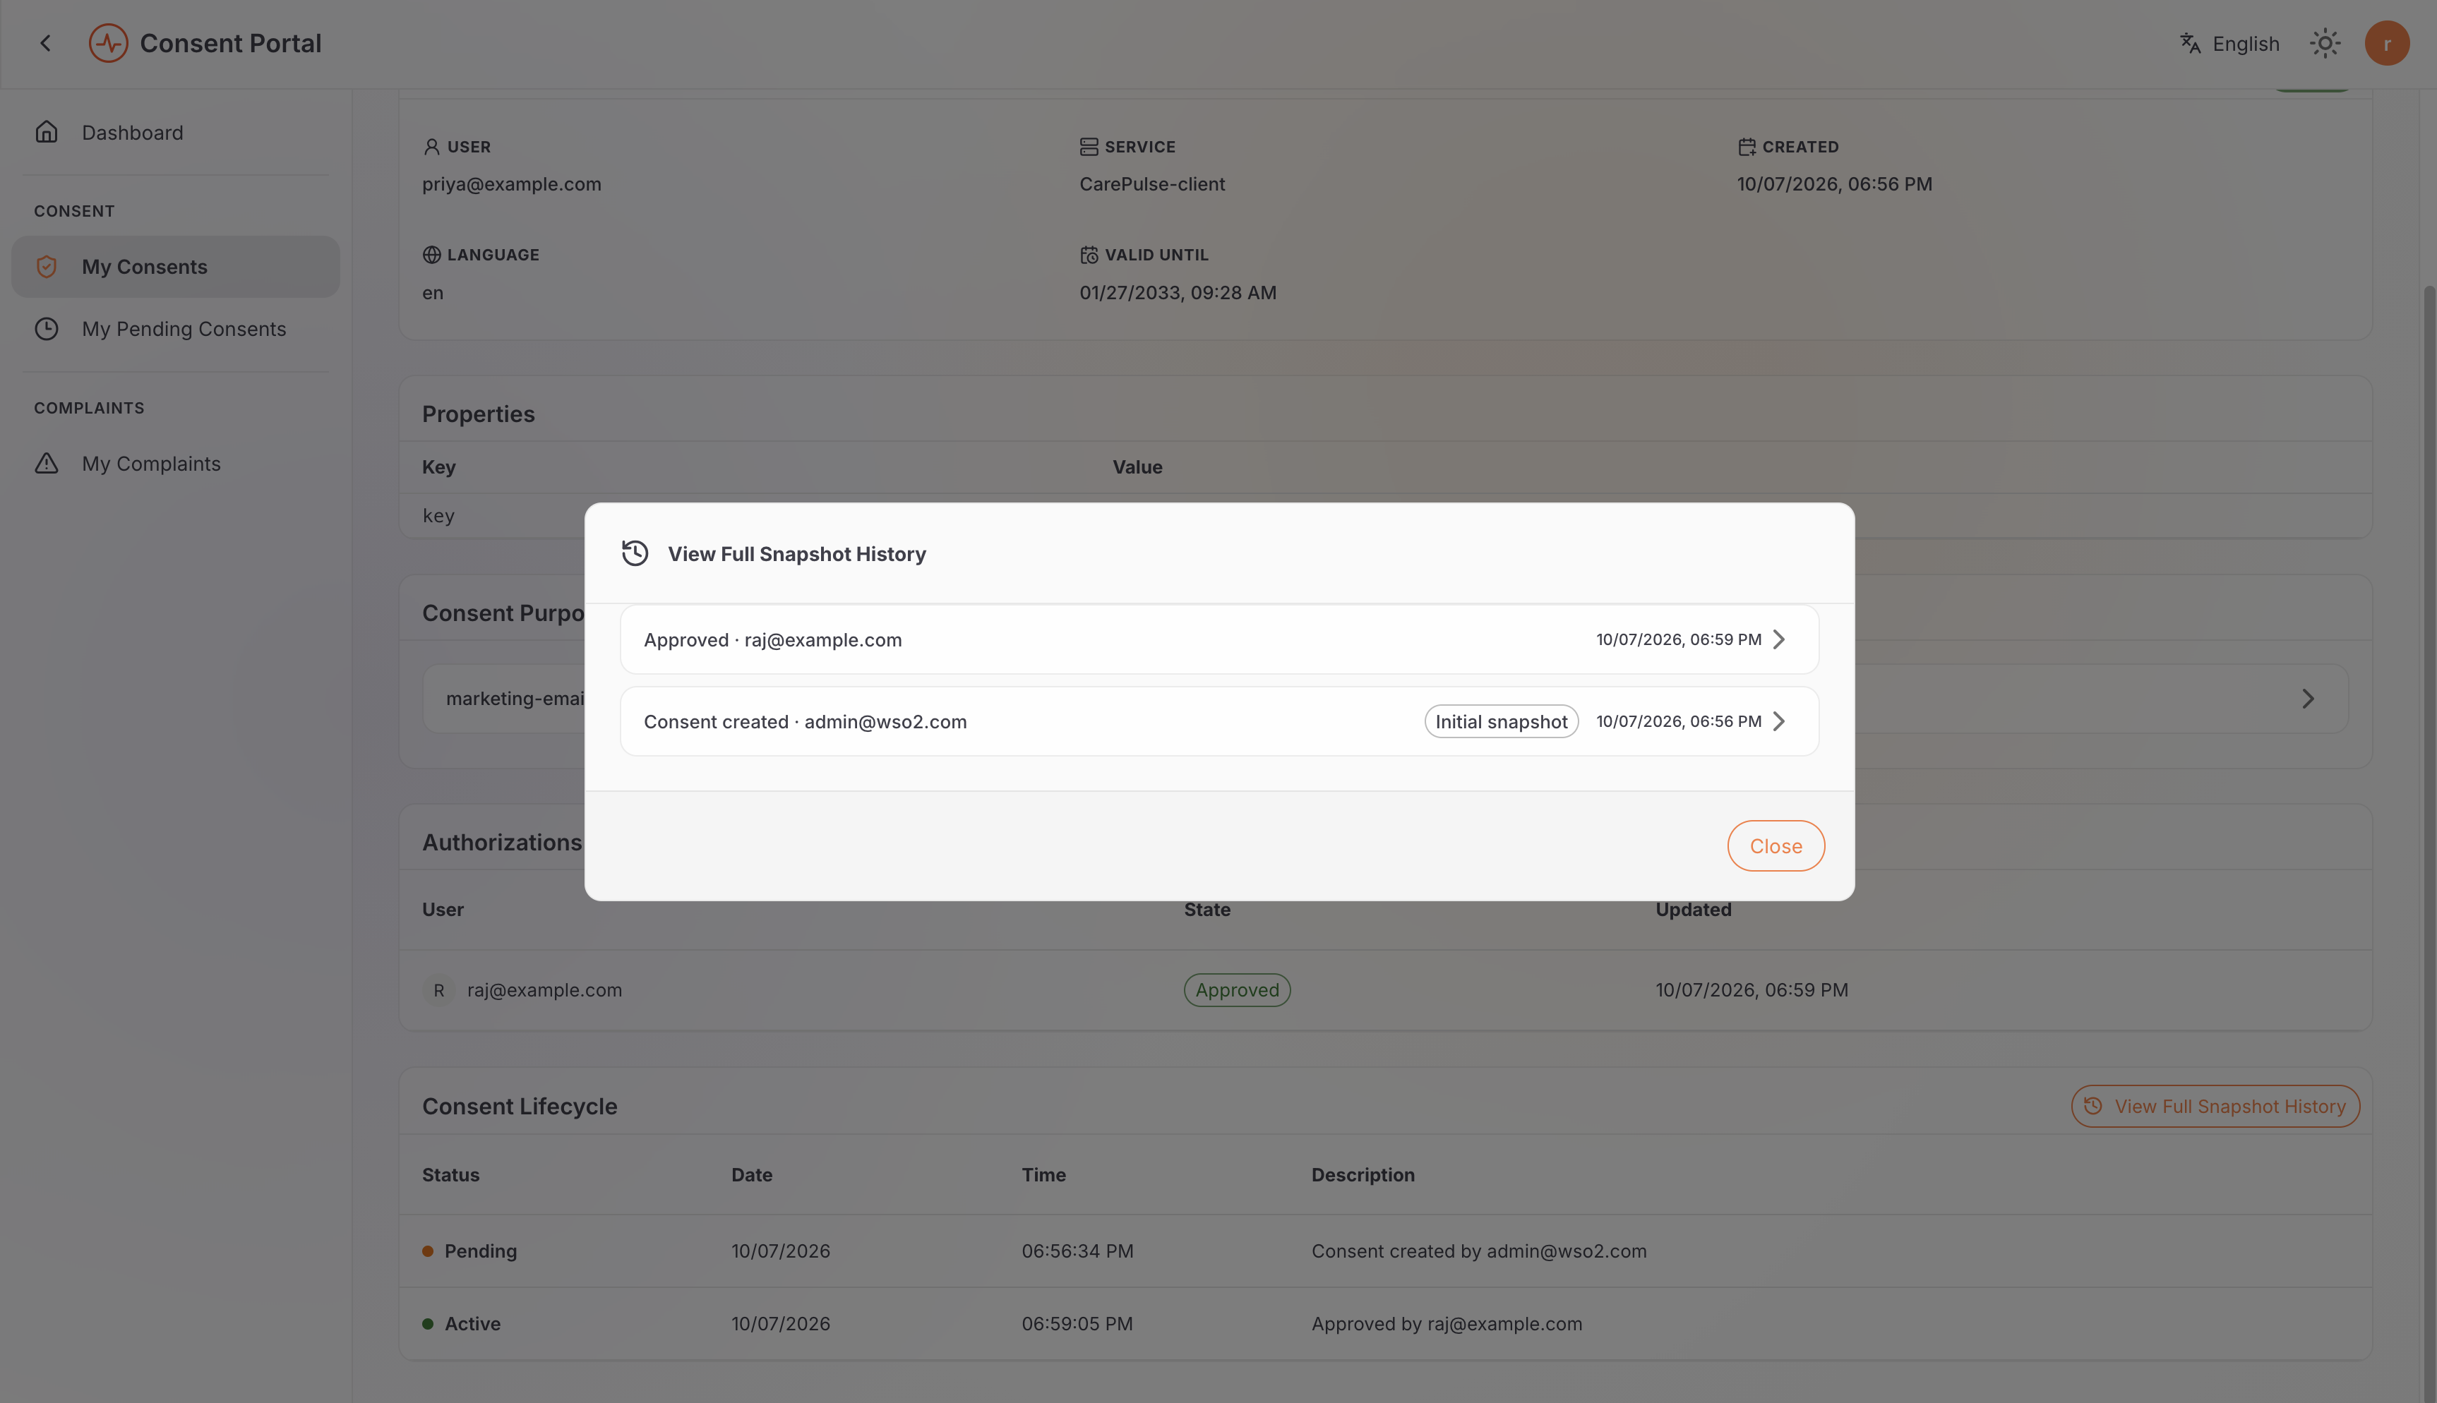This screenshot has width=2437, height=1403.
Task: Click the LANGUAGE globe icon
Action: 432,254
